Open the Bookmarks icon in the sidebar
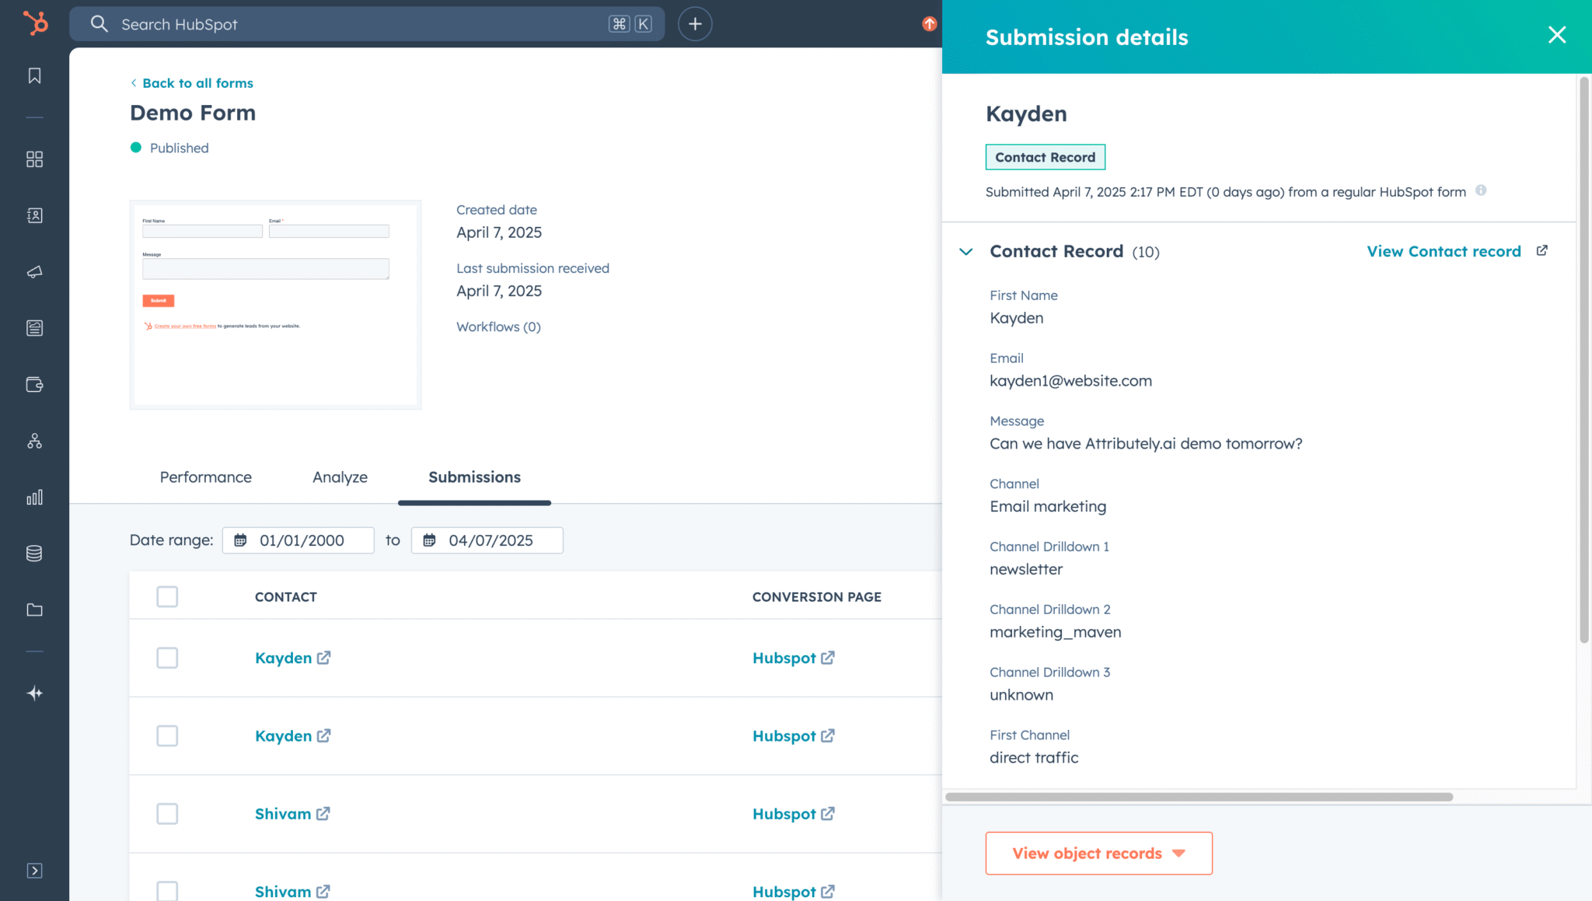1592x901 pixels. 33,75
